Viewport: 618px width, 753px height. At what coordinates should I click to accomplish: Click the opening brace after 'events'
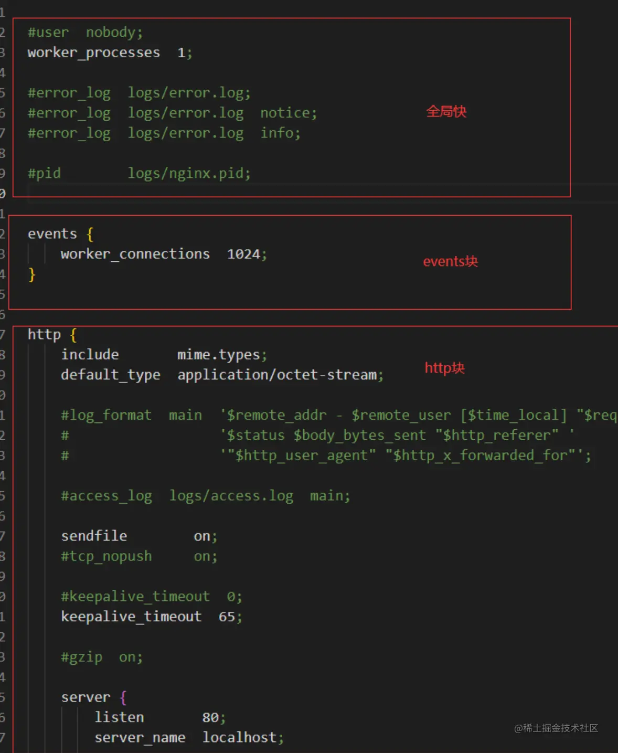(90, 234)
